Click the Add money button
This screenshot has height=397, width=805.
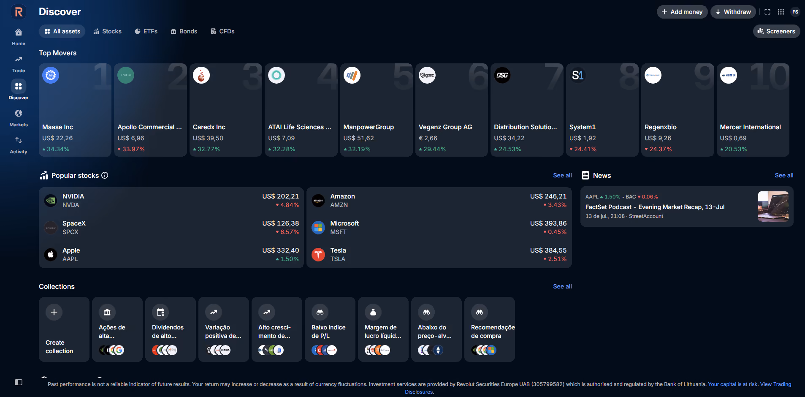(x=682, y=12)
